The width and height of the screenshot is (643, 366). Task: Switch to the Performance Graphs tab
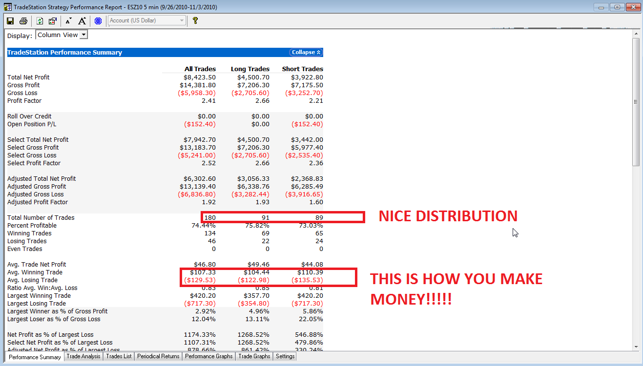tap(209, 356)
